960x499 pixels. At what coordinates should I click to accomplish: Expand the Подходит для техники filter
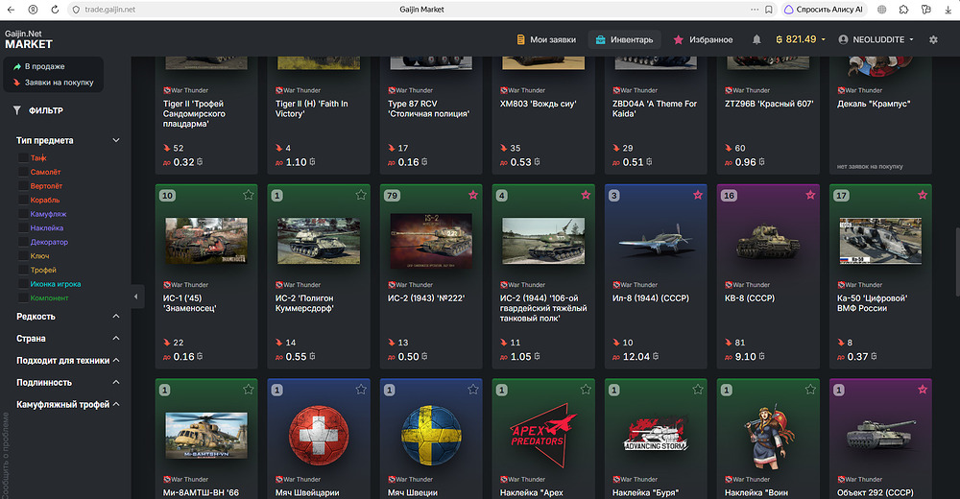116,360
